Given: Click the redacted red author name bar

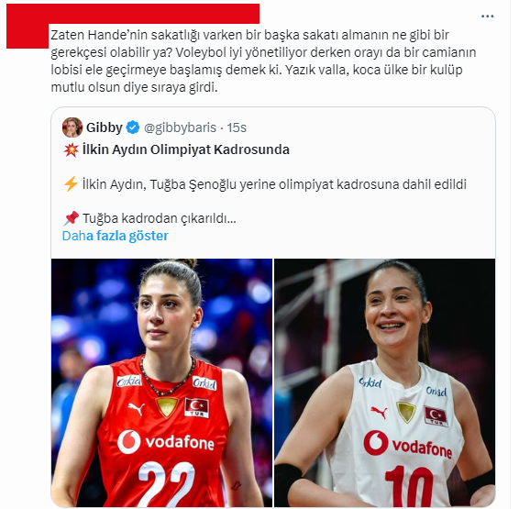Looking at the screenshot, I should (133, 14).
